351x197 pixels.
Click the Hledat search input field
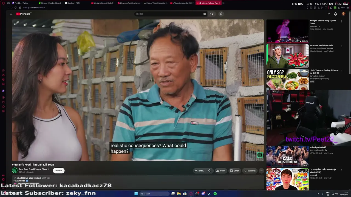tap(169, 14)
